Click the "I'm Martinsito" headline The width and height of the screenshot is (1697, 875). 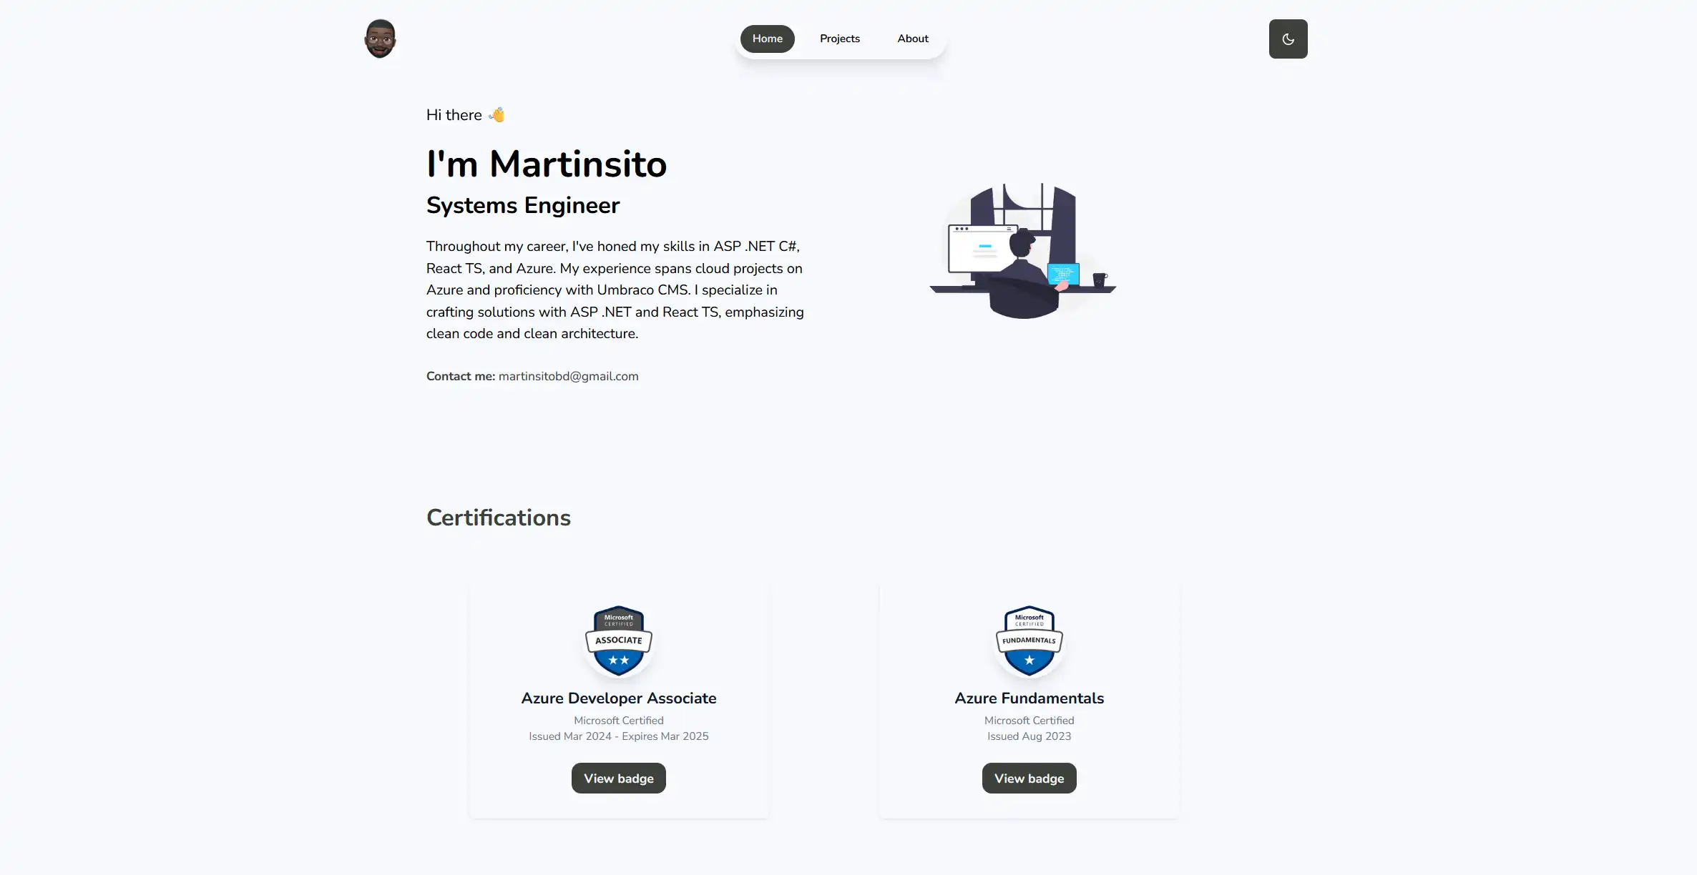pyautogui.click(x=547, y=164)
